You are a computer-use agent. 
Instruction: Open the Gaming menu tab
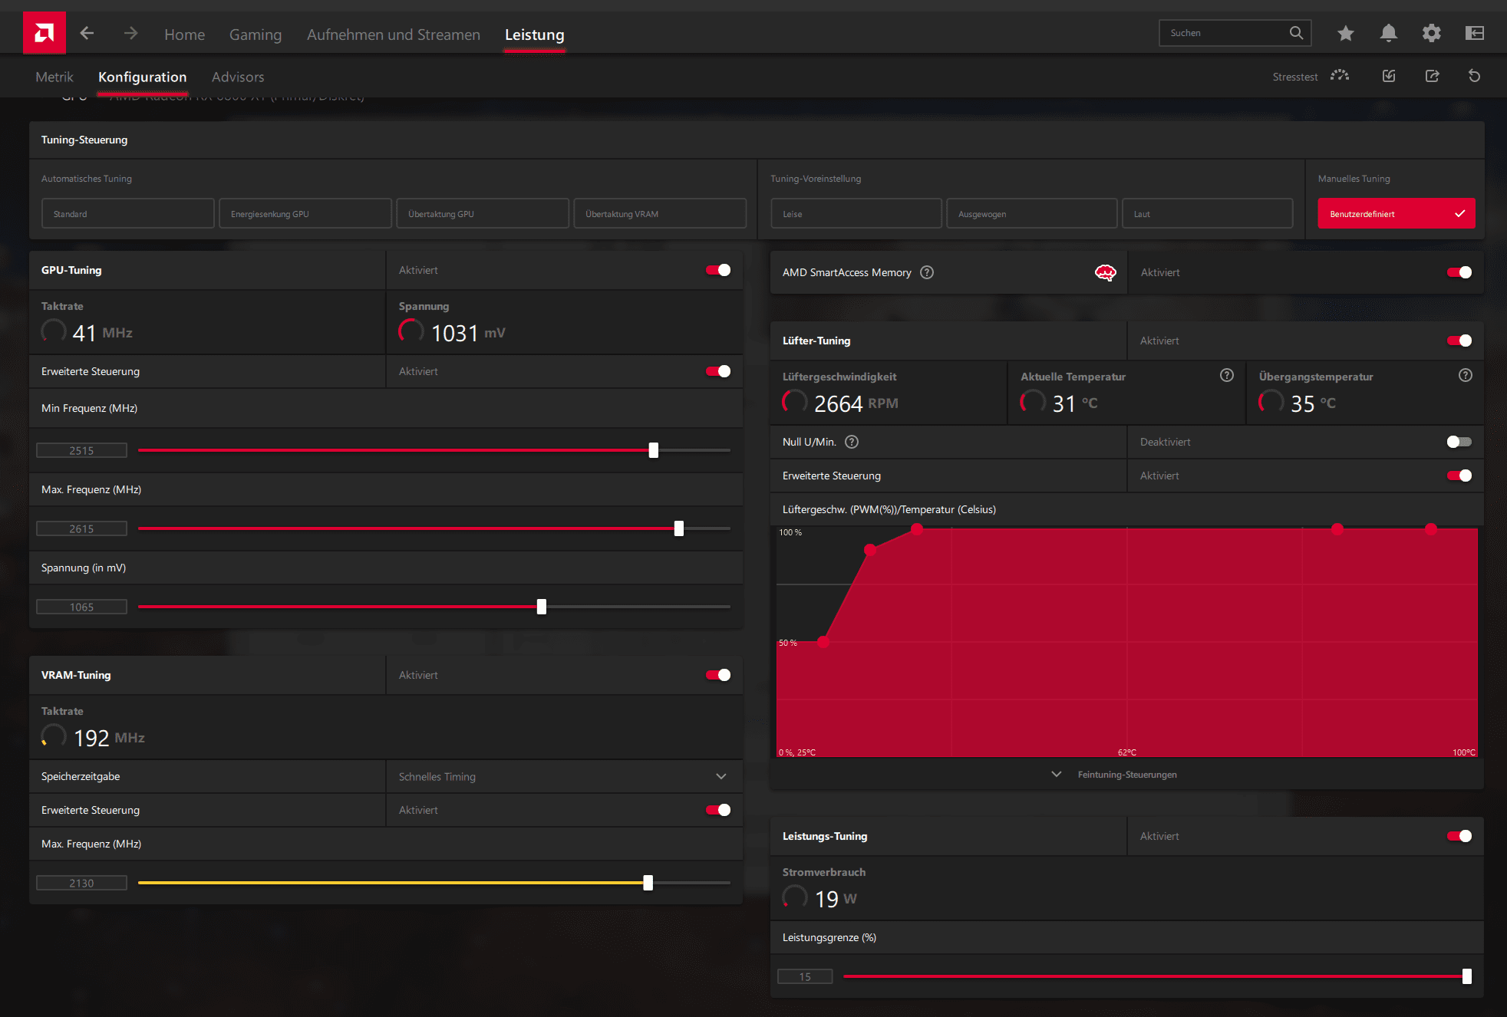(256, 35)
